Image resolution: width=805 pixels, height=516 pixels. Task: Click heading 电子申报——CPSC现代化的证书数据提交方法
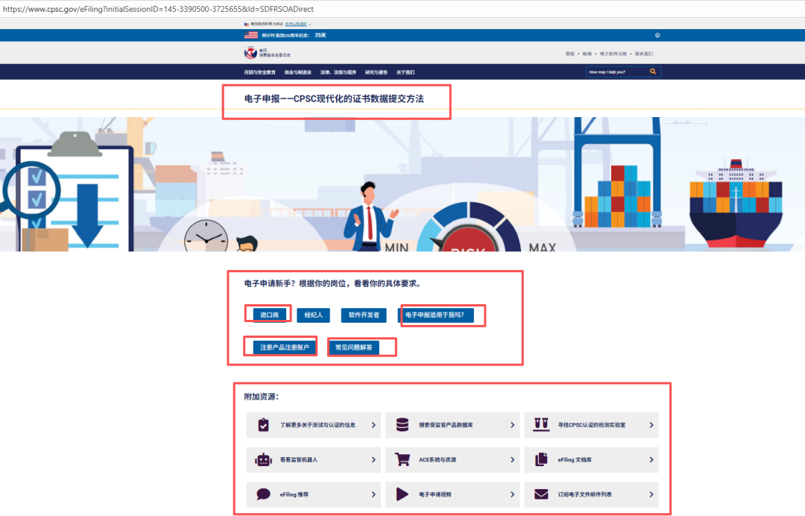click(334, 98)
